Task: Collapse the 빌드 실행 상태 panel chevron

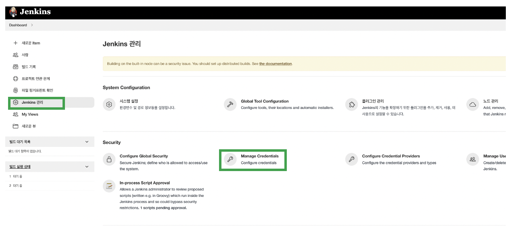Action: (x=87, y=167)
